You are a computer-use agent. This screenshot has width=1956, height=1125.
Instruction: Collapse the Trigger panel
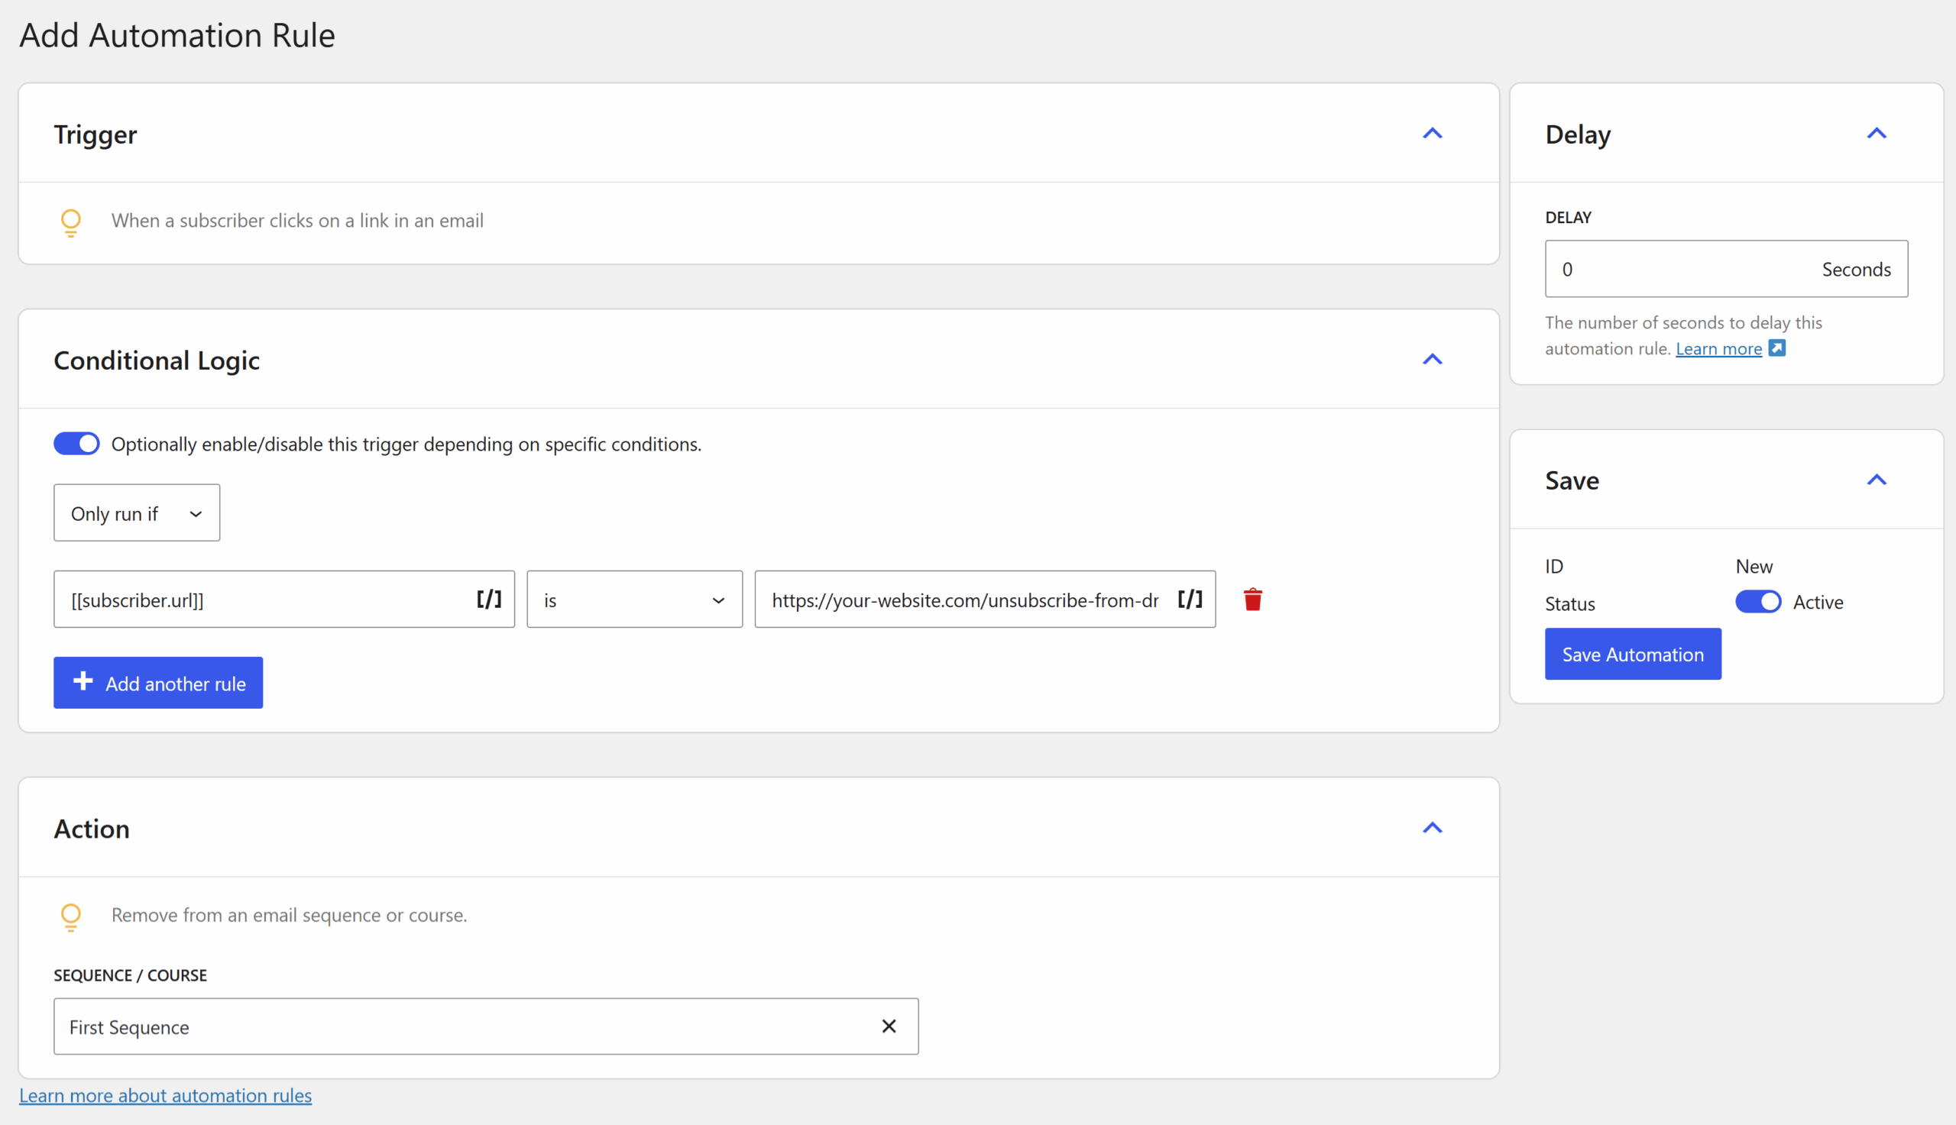pos(1432,134)
